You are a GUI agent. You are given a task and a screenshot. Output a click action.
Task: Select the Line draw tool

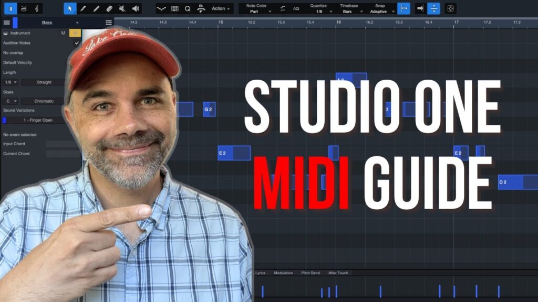pyautogui.click(x=96, y=8)
